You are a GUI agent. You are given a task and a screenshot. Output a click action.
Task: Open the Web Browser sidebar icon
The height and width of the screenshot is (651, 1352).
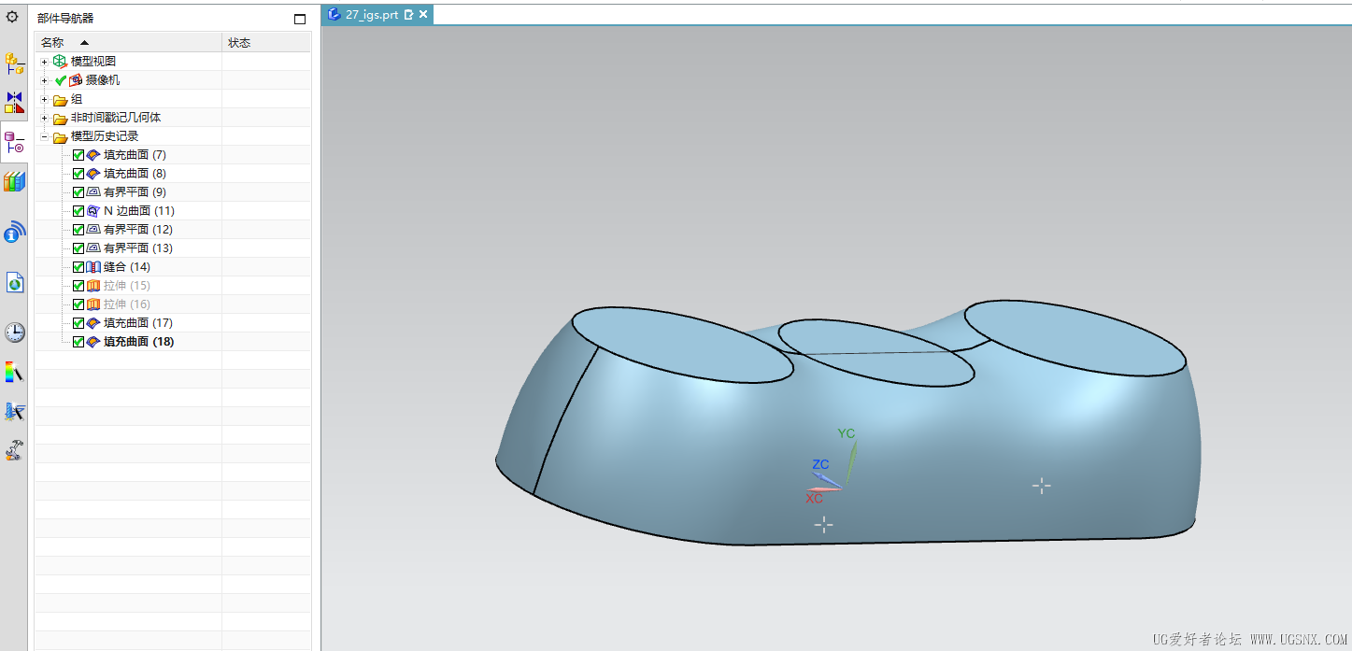pyautogui.click(x=14, y=282)
